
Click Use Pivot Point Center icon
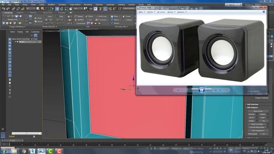click(x=86, y=9)
